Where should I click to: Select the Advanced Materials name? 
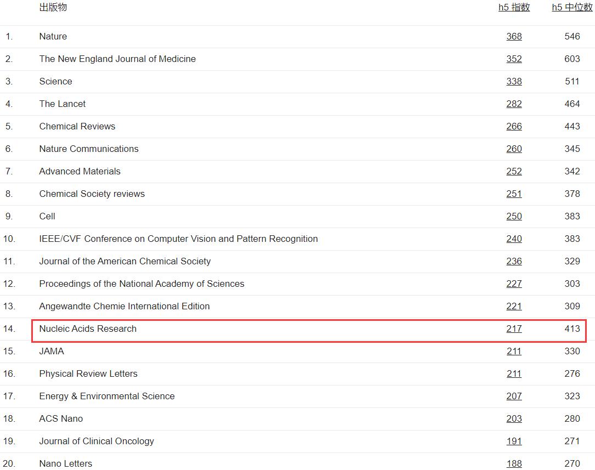(80, 172)
